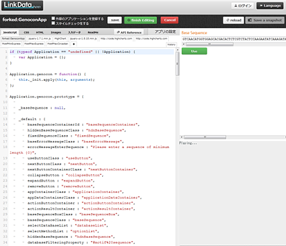Click line 31 selectDataBaseList
This screenshot has height=246, width=286.
(x=68, y=226)
